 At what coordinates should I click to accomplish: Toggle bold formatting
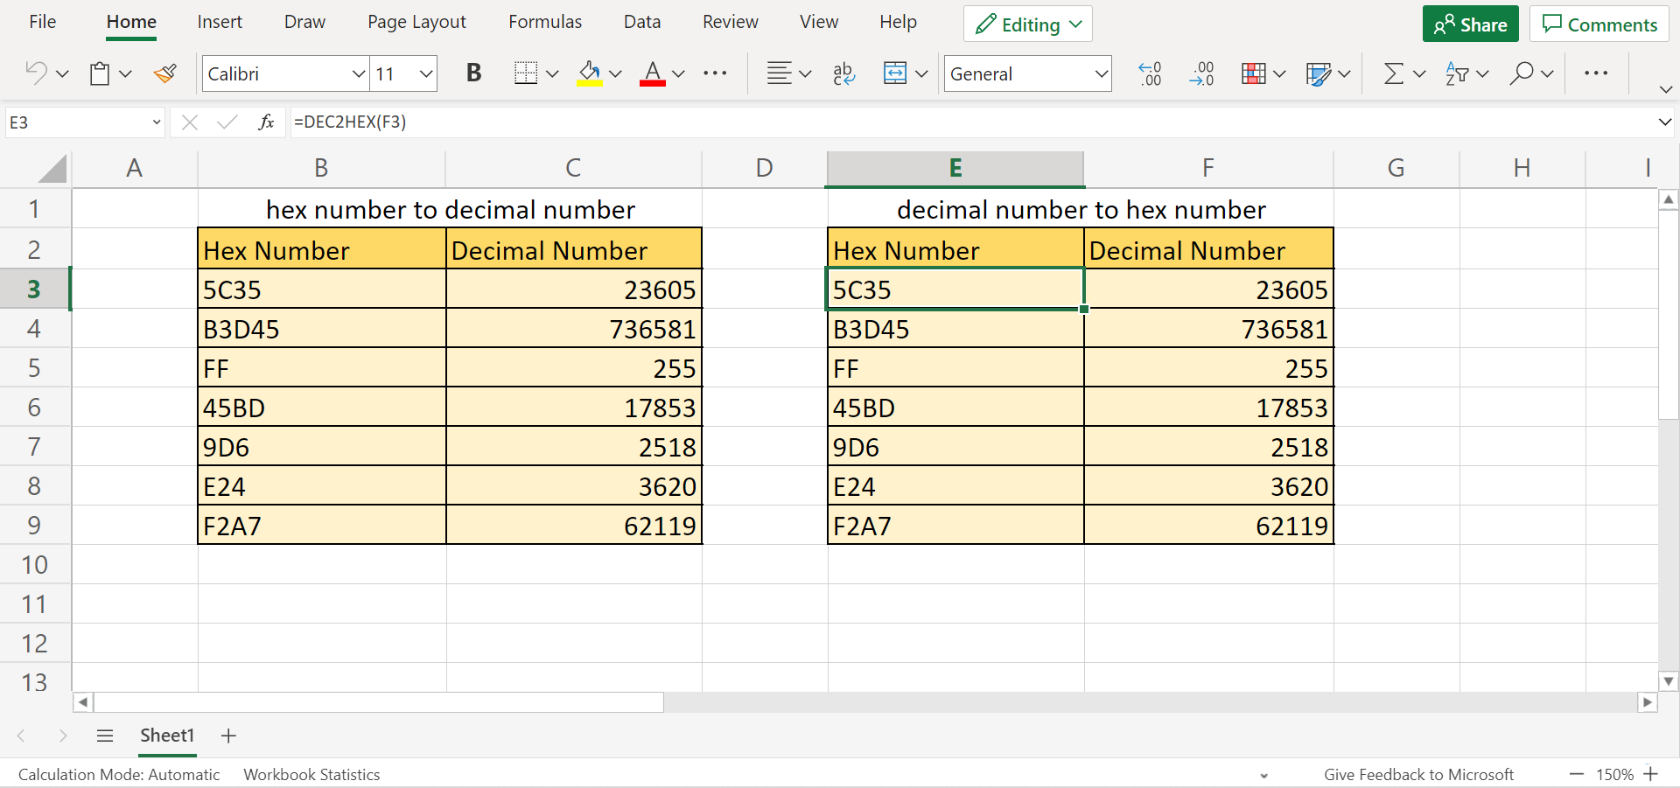pos(473,73)
